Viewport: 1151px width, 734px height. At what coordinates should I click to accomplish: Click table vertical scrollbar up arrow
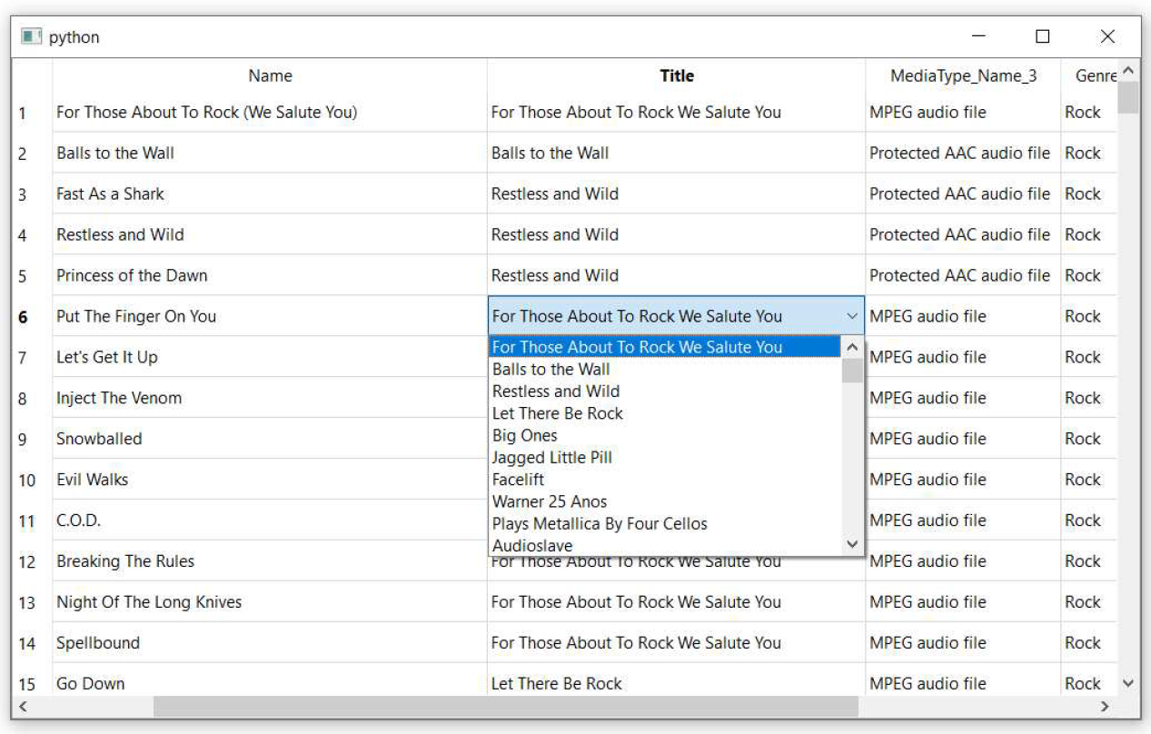click(x=1128, y=70)
